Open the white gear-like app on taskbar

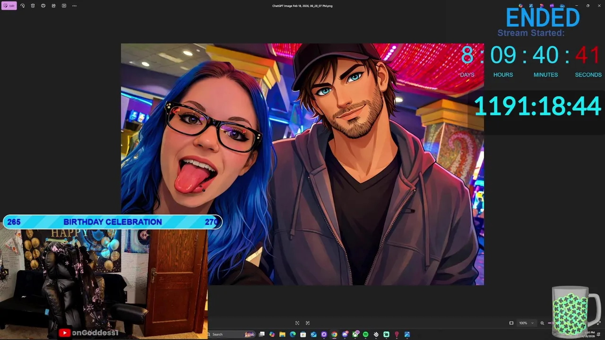376,334
